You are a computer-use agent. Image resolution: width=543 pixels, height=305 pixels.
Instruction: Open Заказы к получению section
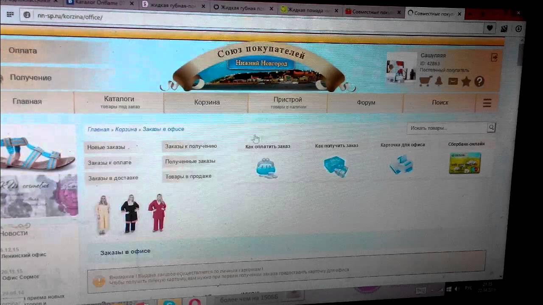(x=191, y=146)
